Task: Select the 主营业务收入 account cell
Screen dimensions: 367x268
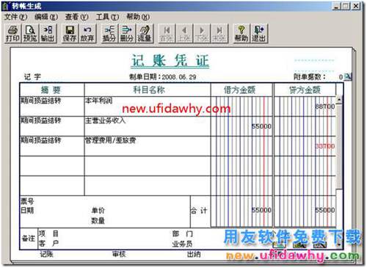Action: [147, 126]
